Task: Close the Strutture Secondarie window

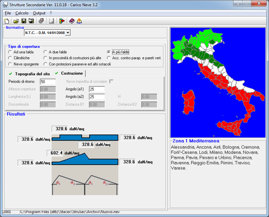Action: (259, 4)
